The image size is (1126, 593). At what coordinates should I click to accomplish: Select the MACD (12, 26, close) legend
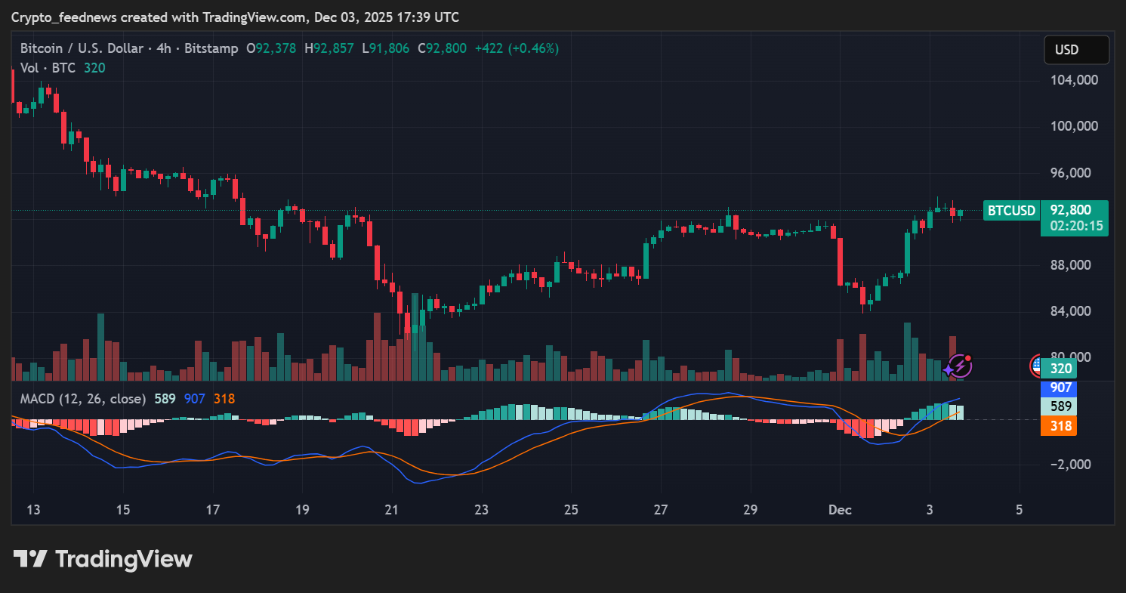point(82,398)
